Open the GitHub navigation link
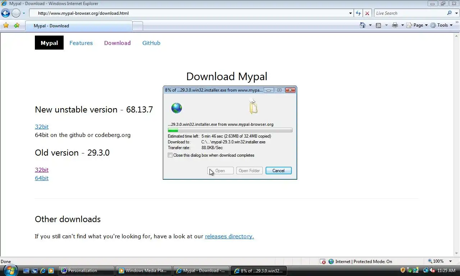The height and width of the screenshot is (276, 460). click(x=151, y=43)
